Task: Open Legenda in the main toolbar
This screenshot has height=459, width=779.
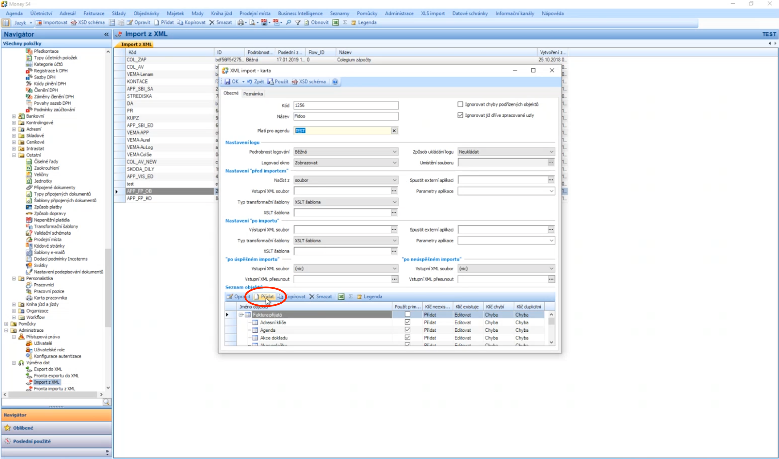Action: (364, 22)
